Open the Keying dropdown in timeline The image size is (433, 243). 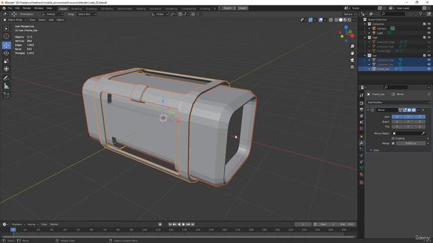click(32, 224)
